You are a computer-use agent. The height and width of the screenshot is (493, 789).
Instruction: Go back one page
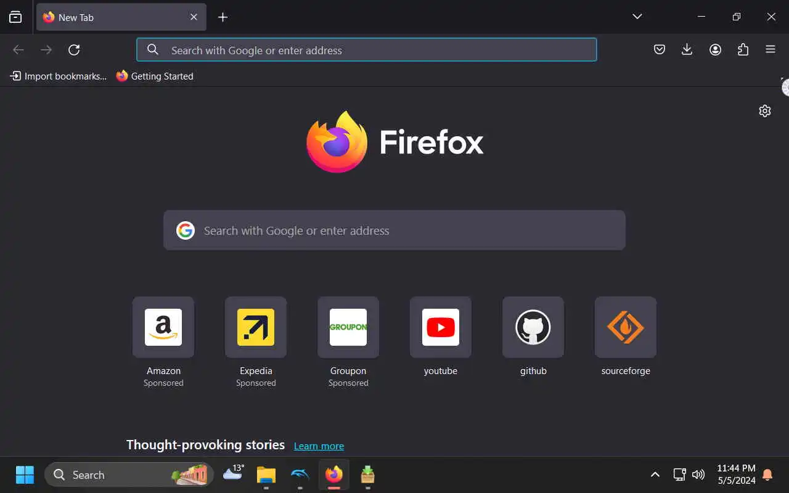(18, 50)
